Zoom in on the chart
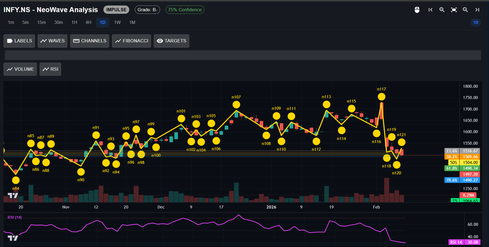 point(442,10)
